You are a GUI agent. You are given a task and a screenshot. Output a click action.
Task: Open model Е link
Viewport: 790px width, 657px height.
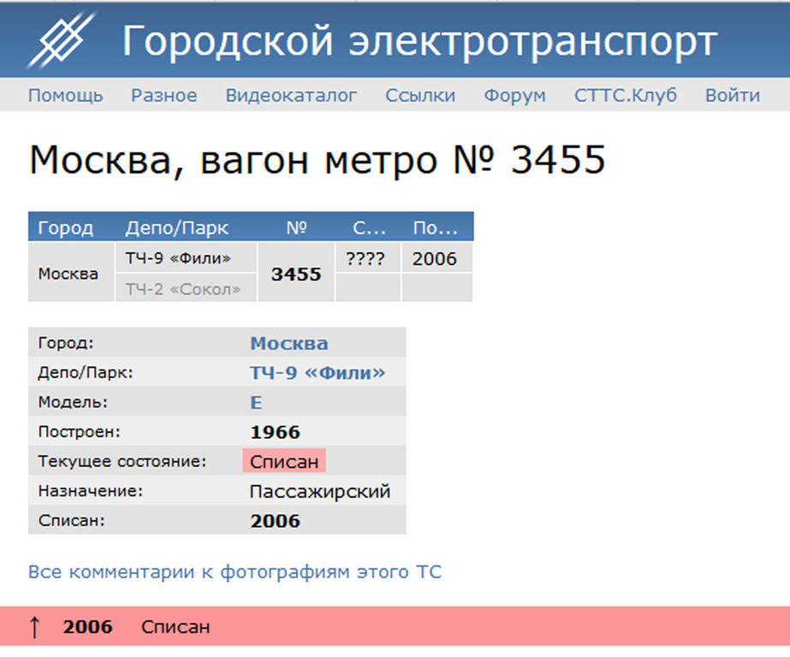coord(256,403)
